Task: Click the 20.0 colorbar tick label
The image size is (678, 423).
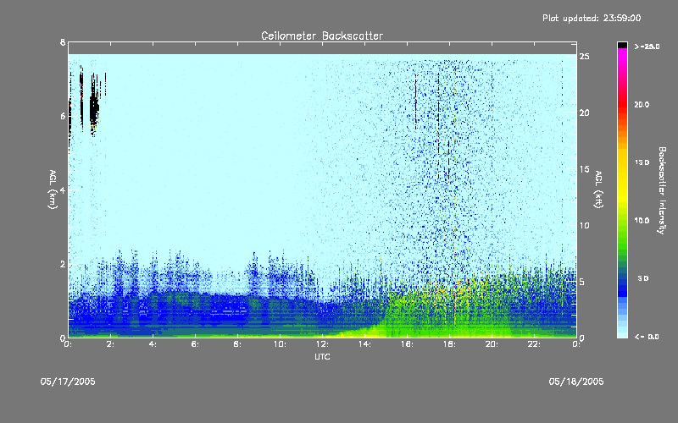Action: coord(642,104)
